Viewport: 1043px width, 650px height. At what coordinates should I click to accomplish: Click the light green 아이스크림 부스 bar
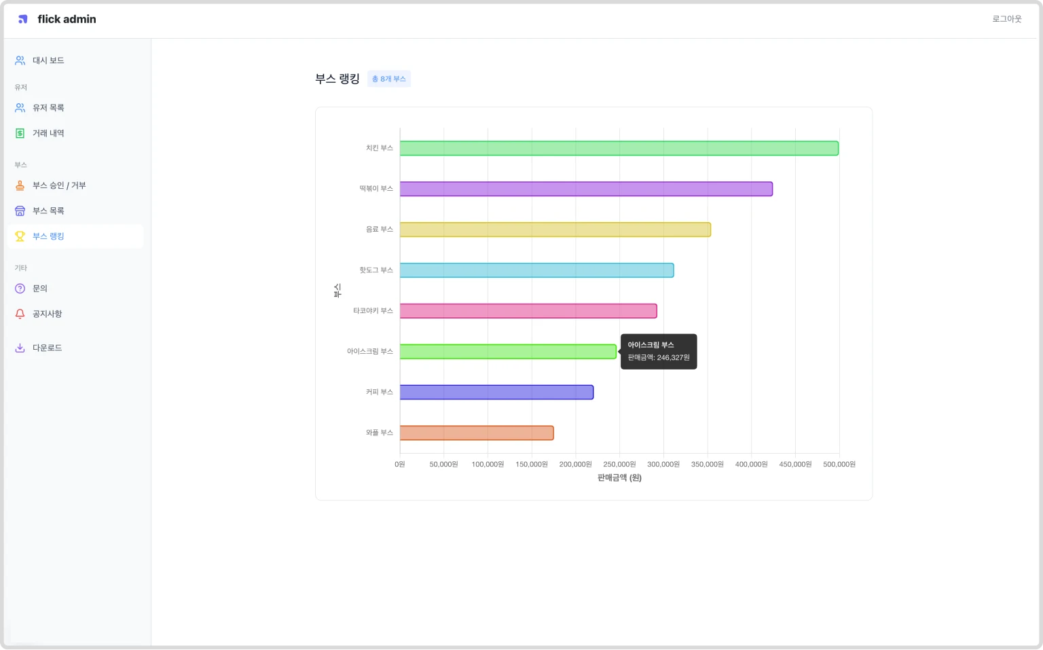coord(508,352)
